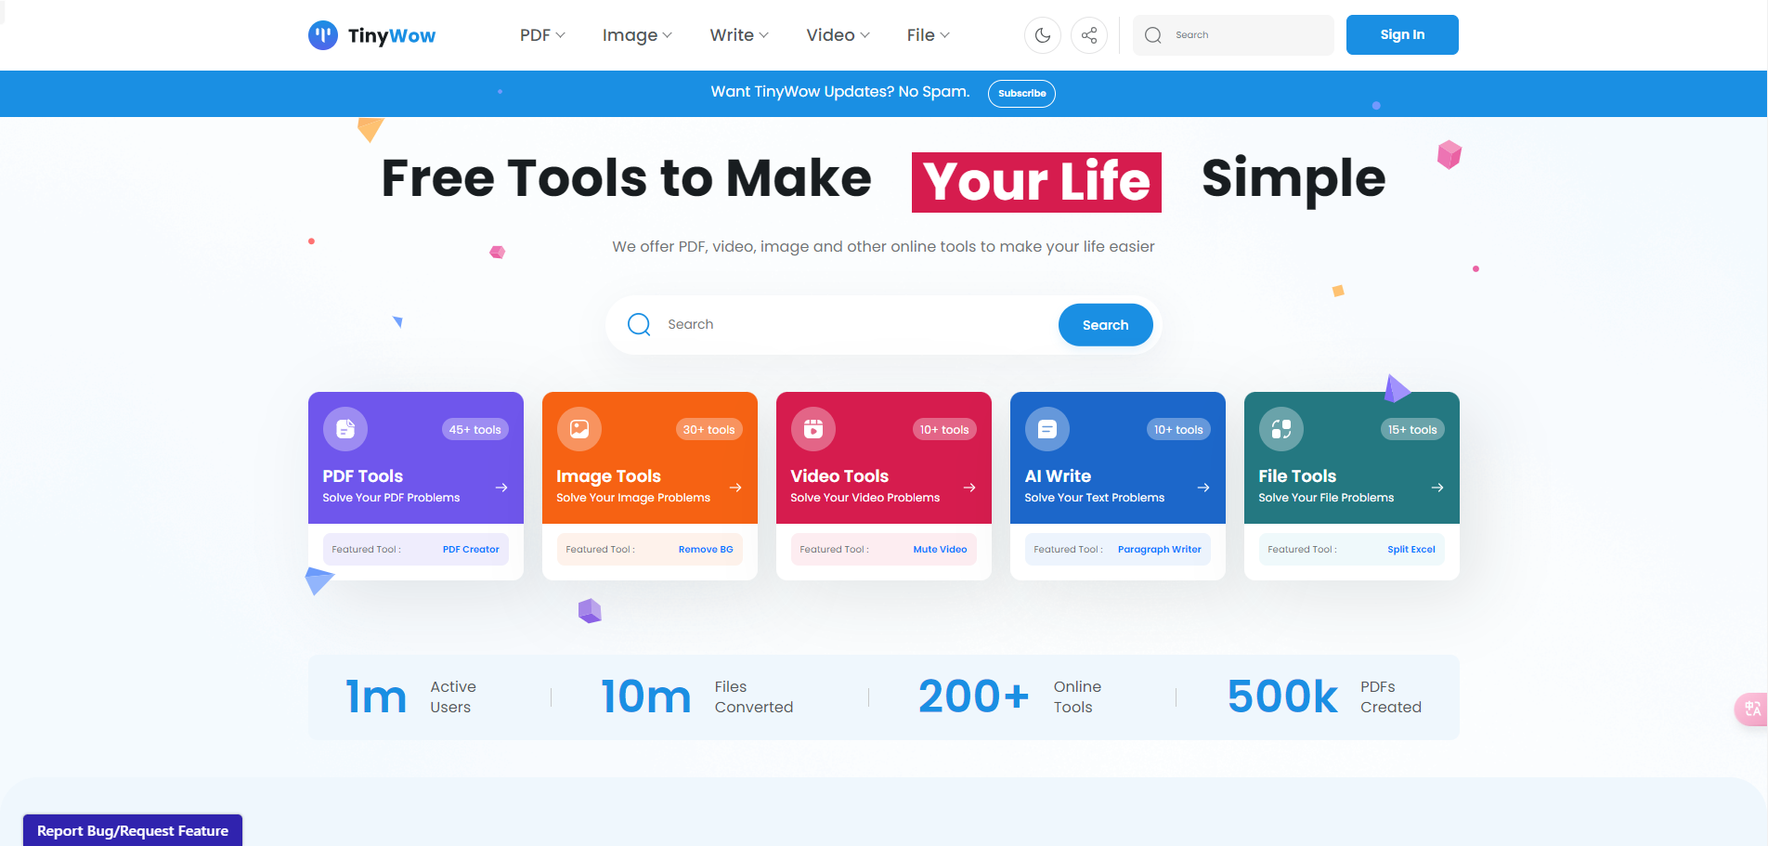Expand the Video menu
This screenshot has width=1768, height=846.
[838, 35]
